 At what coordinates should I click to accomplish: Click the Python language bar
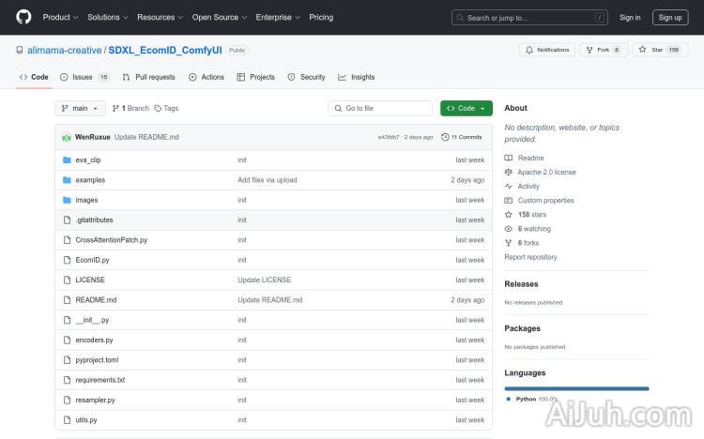[x=576, y=387]
